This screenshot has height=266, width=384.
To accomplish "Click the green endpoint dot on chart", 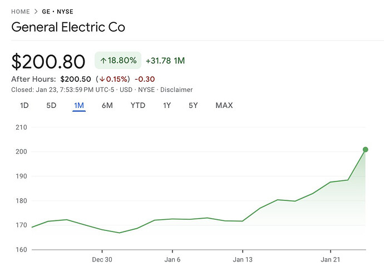I will [x=366, y=149].
